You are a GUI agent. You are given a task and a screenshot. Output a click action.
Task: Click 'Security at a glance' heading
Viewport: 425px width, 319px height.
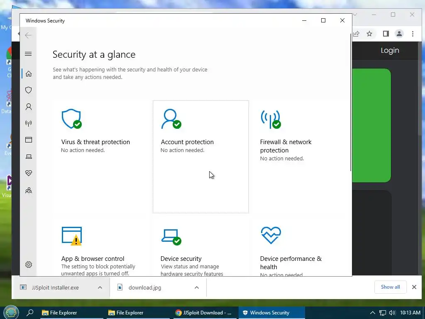coord(94,54)
